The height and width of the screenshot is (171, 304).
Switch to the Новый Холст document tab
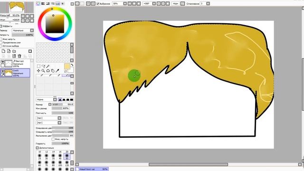click(92, 169)
